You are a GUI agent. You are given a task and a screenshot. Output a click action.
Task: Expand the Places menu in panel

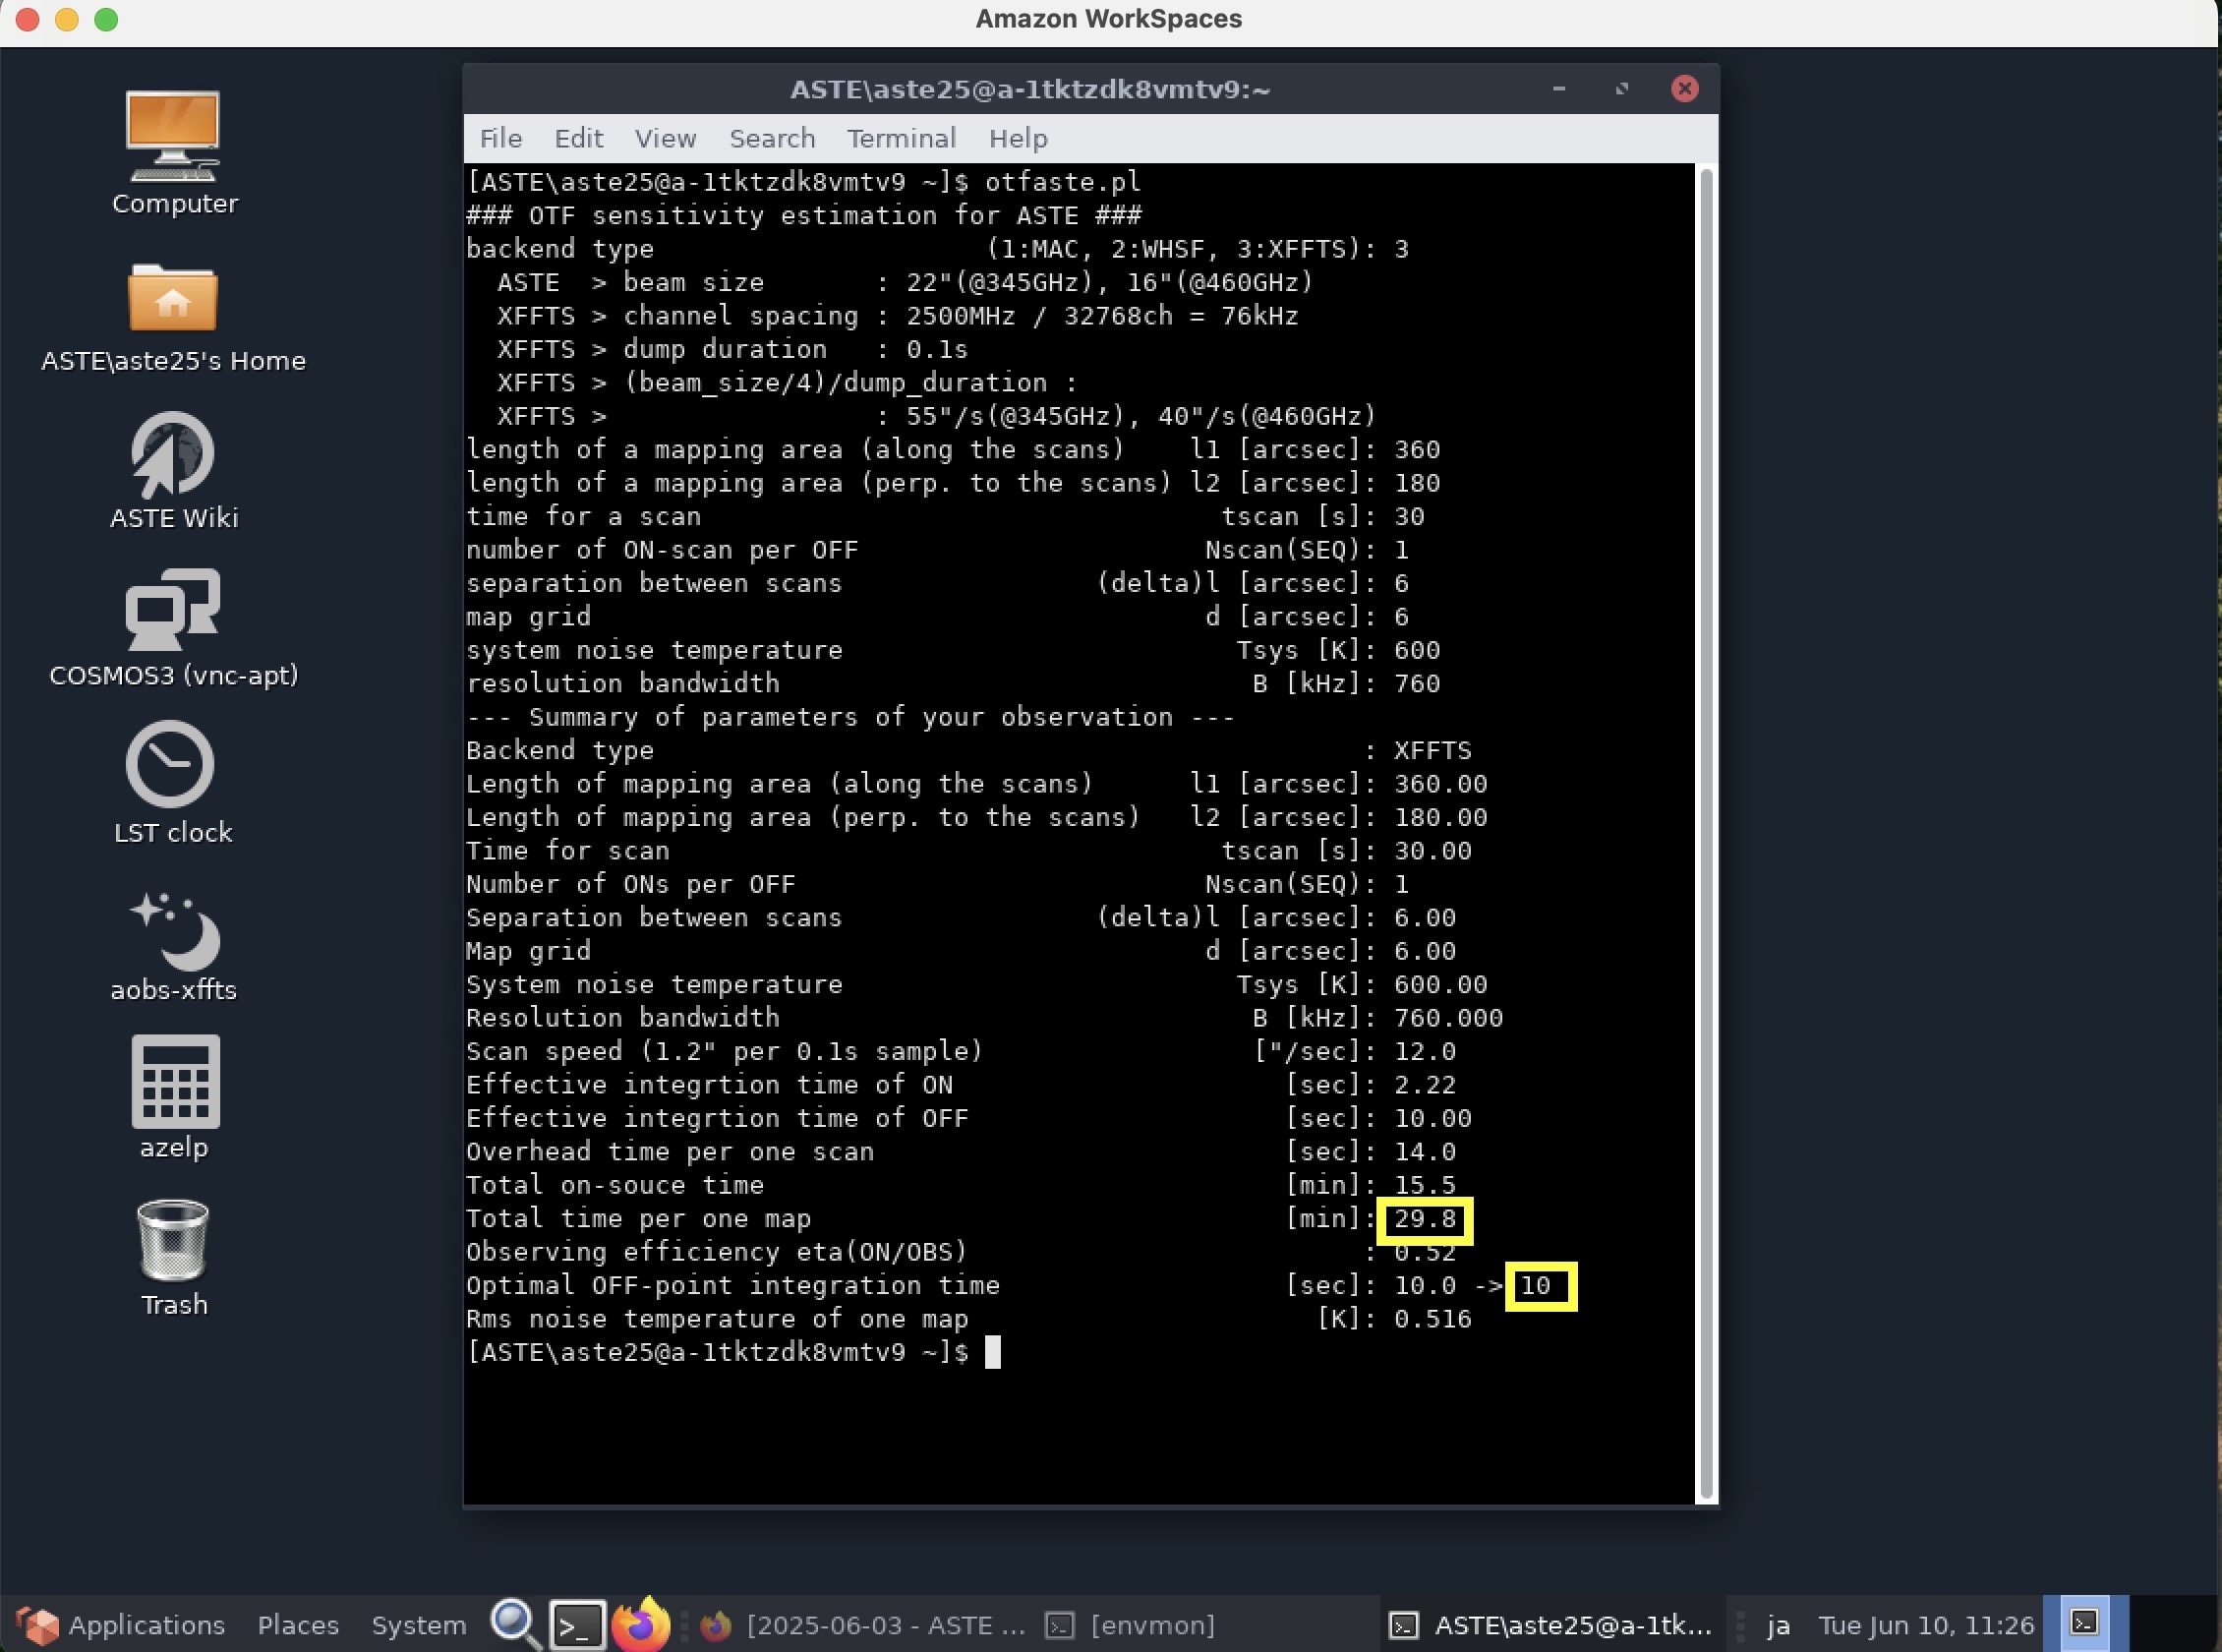(x=298, y=1625)
